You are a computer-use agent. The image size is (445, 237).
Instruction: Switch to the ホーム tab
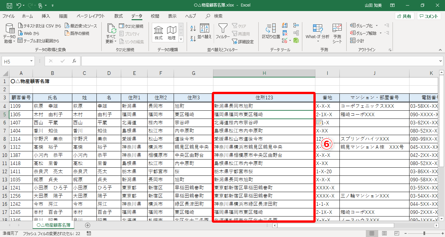click(x=27, y=16)
